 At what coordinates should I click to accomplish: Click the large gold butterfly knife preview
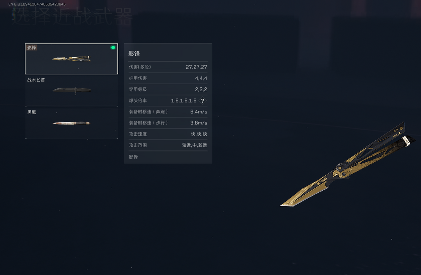[347, 164]
